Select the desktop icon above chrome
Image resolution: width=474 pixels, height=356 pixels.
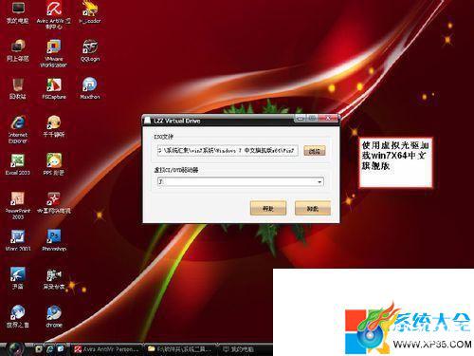(x=54, y=278)
